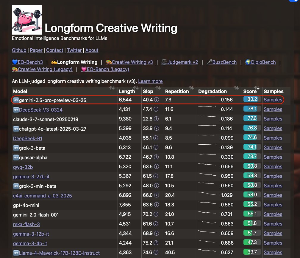This screenshot has width=300, height=258.
Task: Sort table by Repetition column arrows
Action: coord(191,88)
